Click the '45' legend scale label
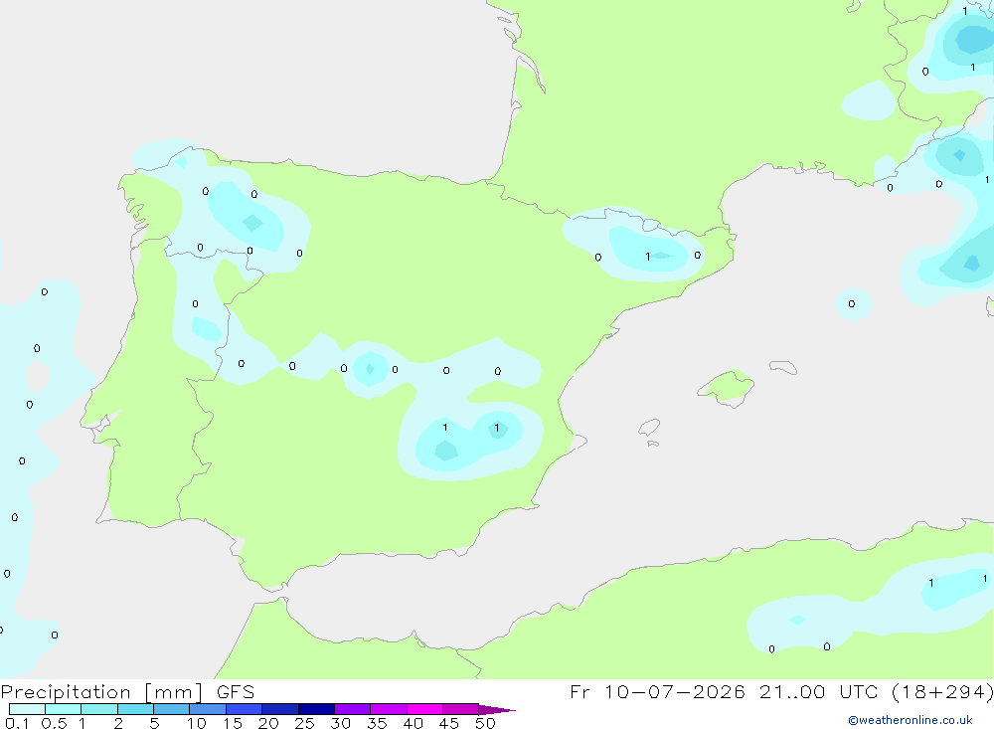This screenshot has width=994, height=729. [x=449, y=723]
